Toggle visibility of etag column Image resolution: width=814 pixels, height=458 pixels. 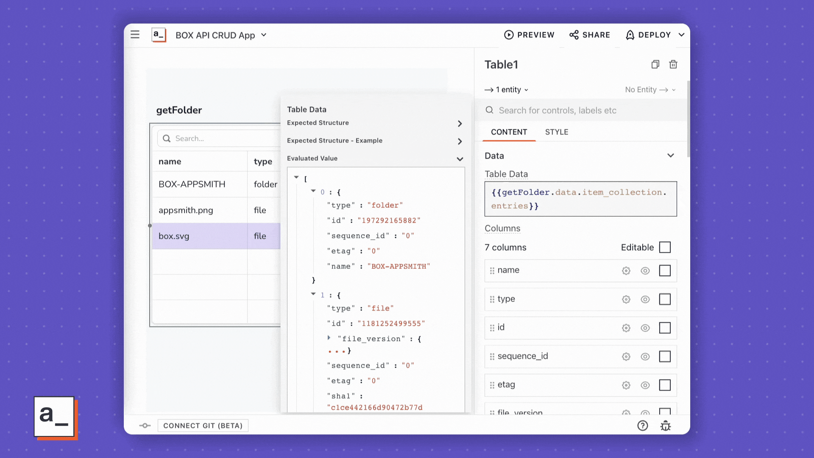[645, 385]
